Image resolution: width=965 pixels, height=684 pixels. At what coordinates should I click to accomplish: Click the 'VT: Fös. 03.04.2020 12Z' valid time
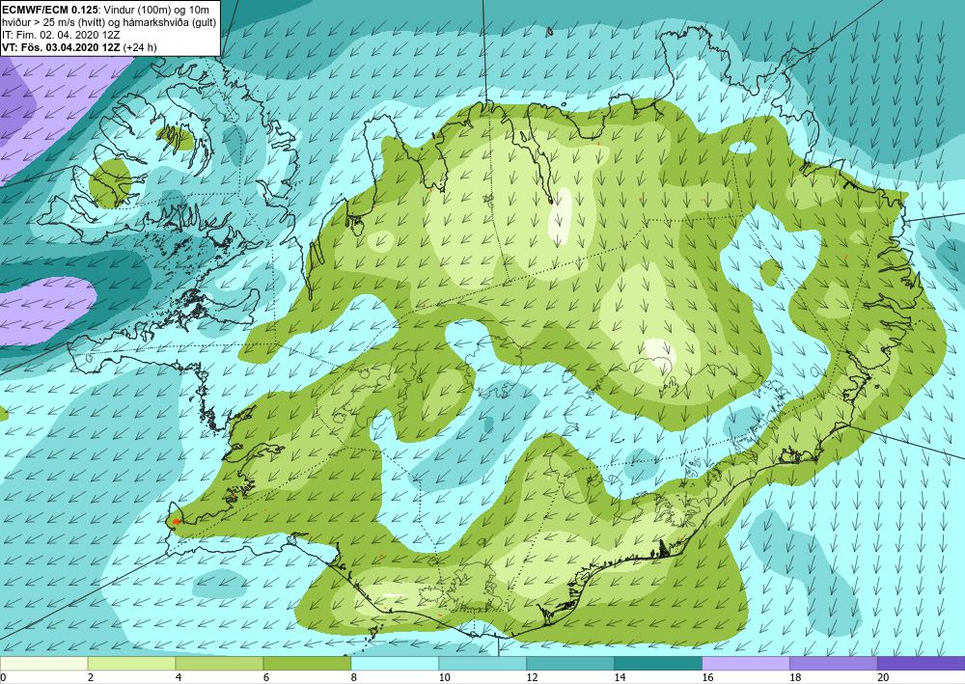pyautogui.click(x=62, y=46)
